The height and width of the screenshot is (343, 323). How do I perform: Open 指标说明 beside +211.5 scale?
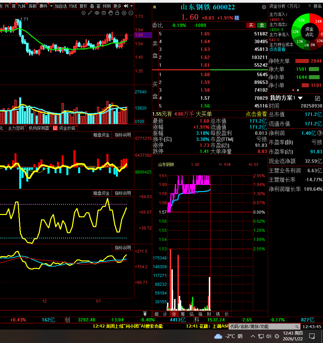point(123,248)
